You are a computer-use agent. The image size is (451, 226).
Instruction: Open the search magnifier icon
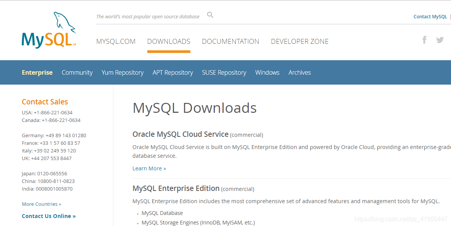click(210, 15)
